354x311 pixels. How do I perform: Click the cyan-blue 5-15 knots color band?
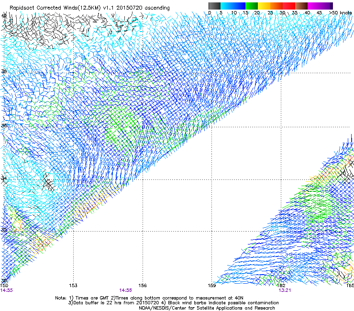[x=233, y=6]
